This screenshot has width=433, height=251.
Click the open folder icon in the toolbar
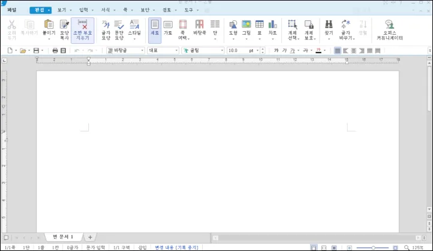tap(23, 50)
